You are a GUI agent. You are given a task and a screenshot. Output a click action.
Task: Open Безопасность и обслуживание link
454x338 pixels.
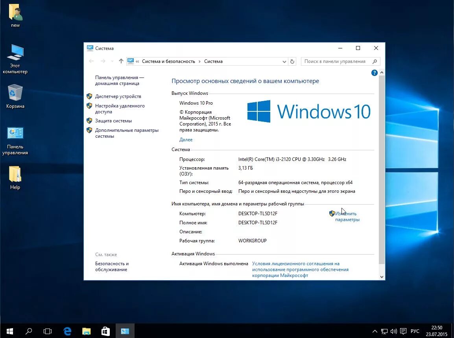tap(112, 266)
